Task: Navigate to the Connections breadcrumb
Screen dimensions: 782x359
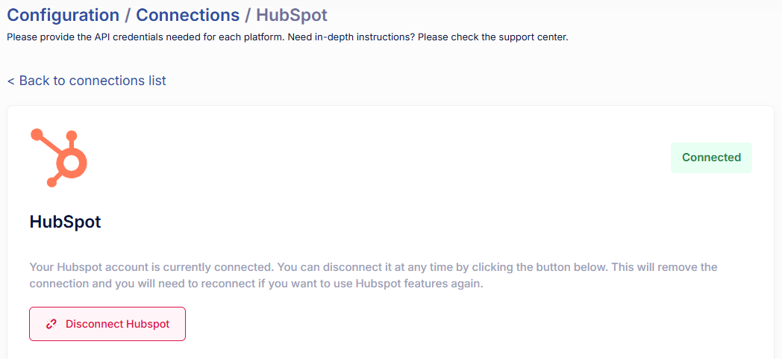Action: pyautogui.click(x=187, y=15)
